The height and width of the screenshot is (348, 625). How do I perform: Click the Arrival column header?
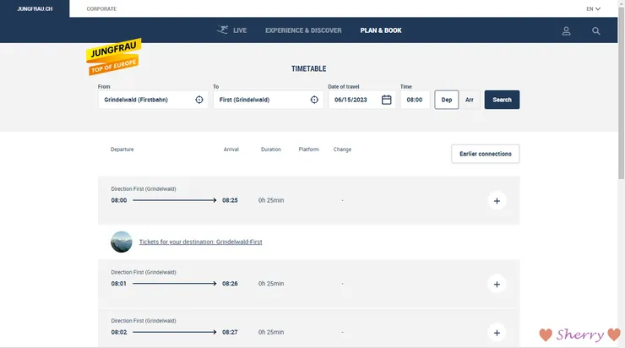point(231,150)
